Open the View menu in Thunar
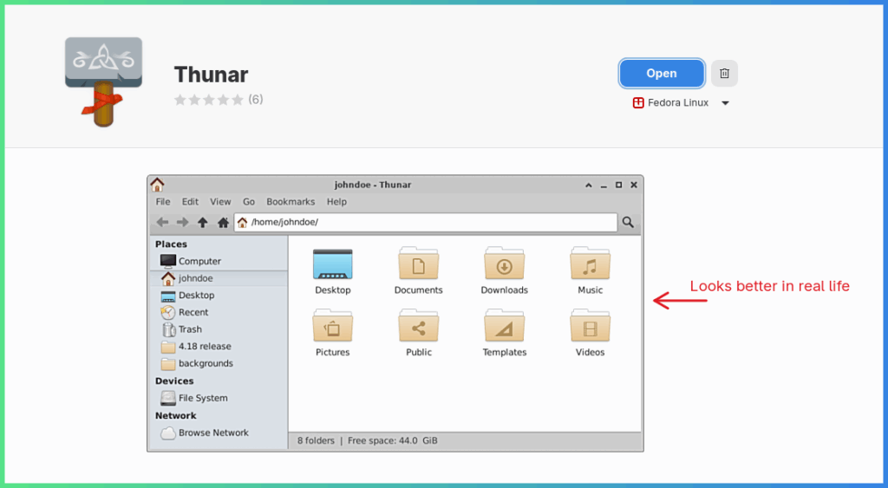 [220, 202]
